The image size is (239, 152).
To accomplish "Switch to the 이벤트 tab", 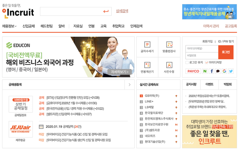I will (209, 84).
